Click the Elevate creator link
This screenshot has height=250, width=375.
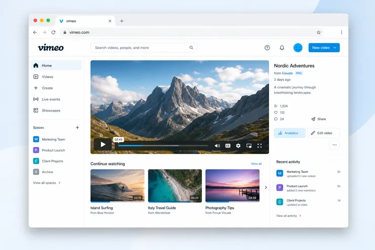[287, 73]
